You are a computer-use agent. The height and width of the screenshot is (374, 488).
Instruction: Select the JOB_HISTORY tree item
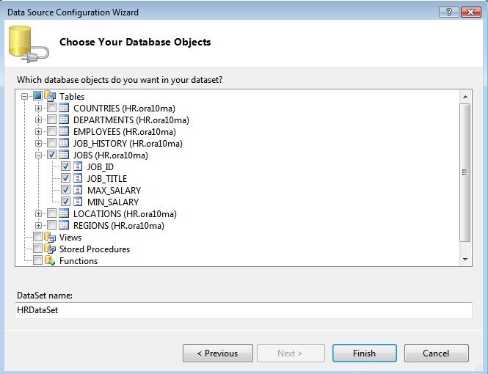click(127, 144)
